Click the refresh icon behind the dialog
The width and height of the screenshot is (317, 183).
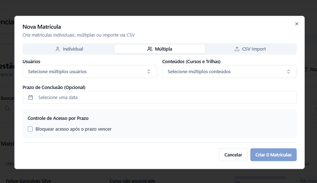tap(306, 69)
